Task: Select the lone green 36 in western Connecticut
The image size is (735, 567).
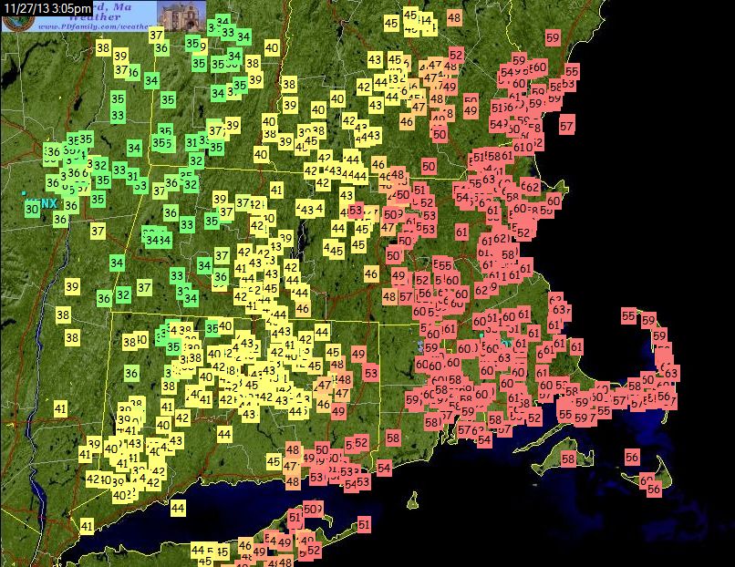Action: coord(131,374)
